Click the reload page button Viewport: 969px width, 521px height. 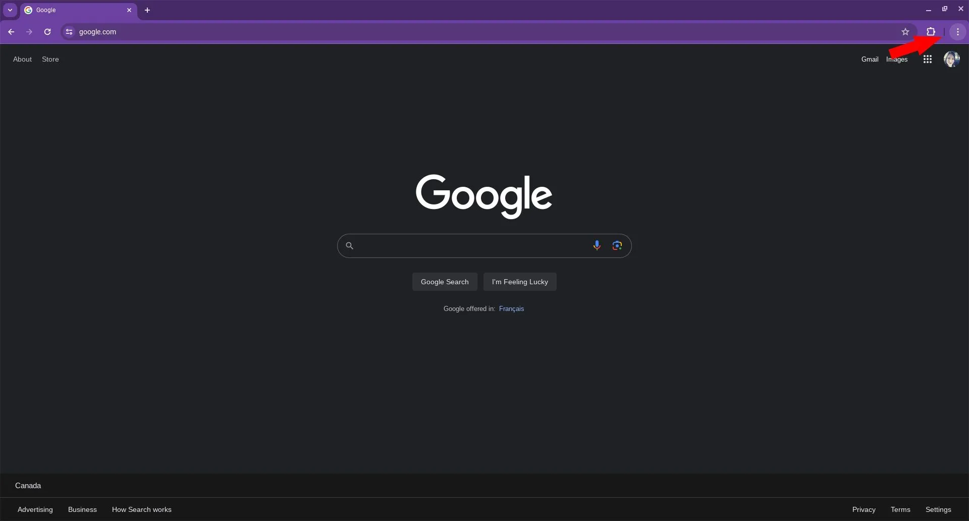(47, 32)
